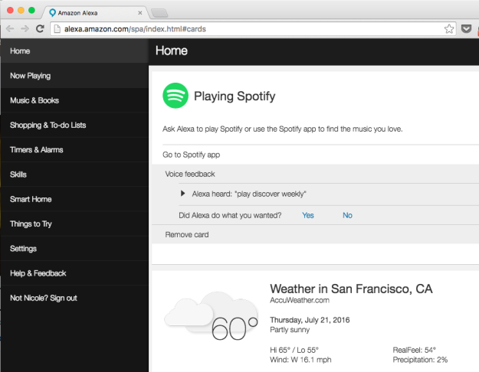Open Things to Try
This screenshot has width=479, height=372.
74,224
